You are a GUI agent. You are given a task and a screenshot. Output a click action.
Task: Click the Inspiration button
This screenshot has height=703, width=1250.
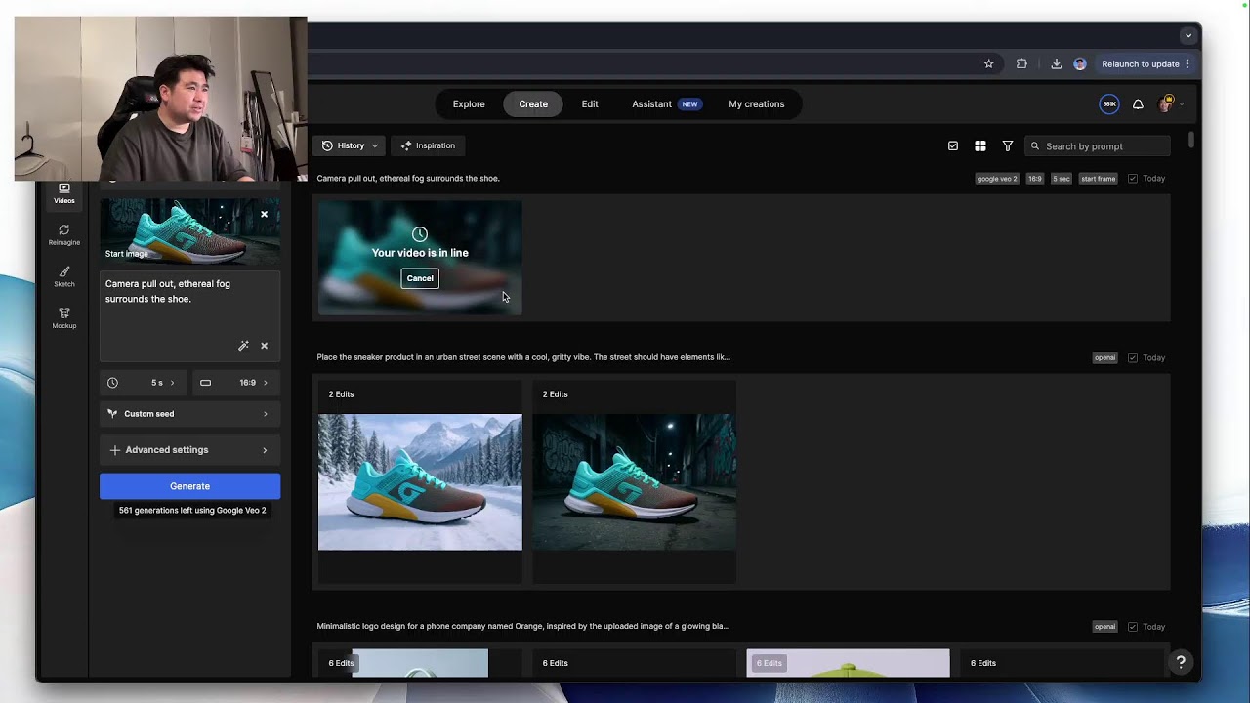pos(428,145)
